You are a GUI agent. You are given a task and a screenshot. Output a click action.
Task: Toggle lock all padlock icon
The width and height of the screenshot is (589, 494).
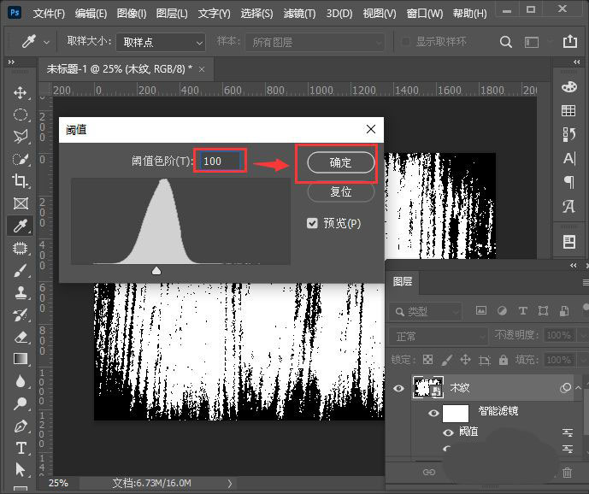[x=504, y=360]
